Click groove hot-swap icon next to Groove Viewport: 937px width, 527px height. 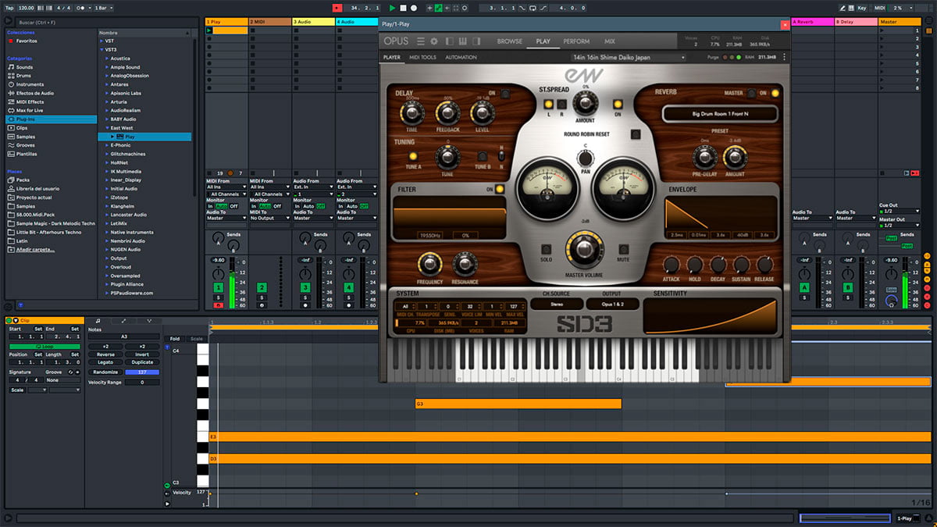point(71,372)
